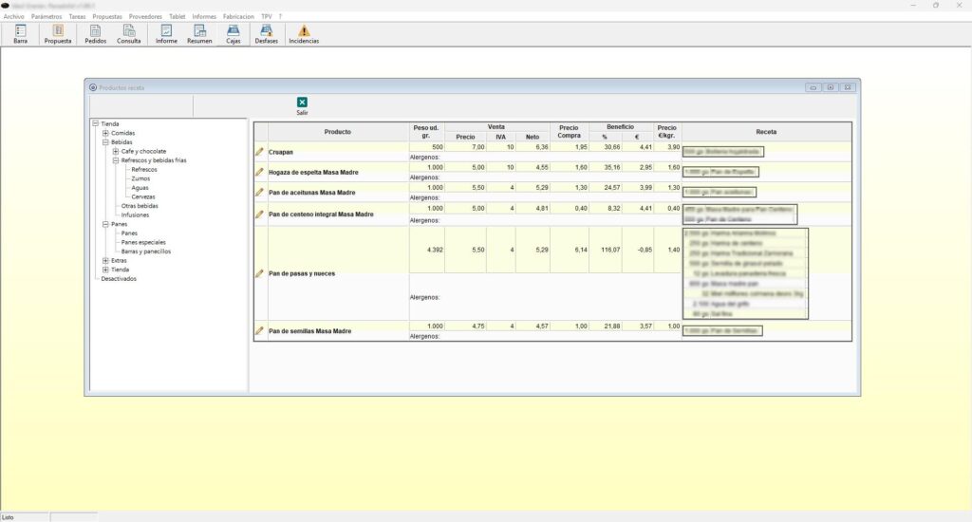Click the Desfases toolbar icon
The image size is (972, 522).
tap(267, 34)
